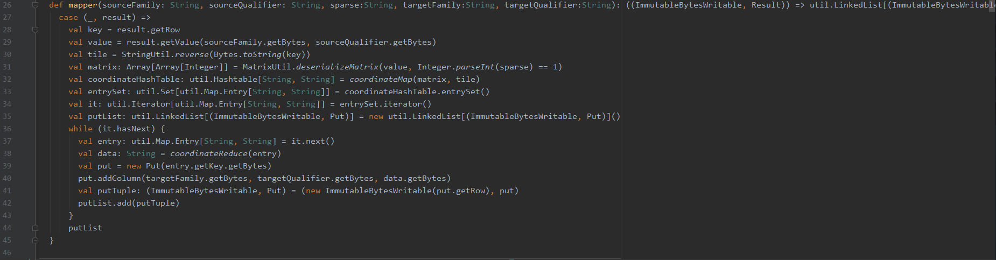Click the coordinateReduce method call
Screen dimensions: 996x260
coord(209,153)
